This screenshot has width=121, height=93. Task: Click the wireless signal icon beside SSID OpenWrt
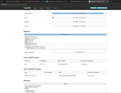coord(26,91)
